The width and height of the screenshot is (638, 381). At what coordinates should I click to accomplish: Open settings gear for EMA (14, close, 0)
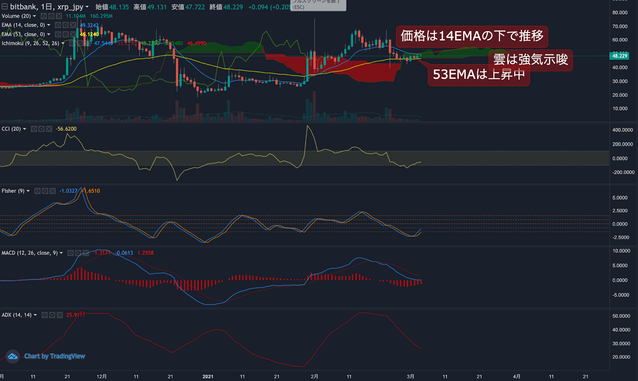[x=65, y=25]
